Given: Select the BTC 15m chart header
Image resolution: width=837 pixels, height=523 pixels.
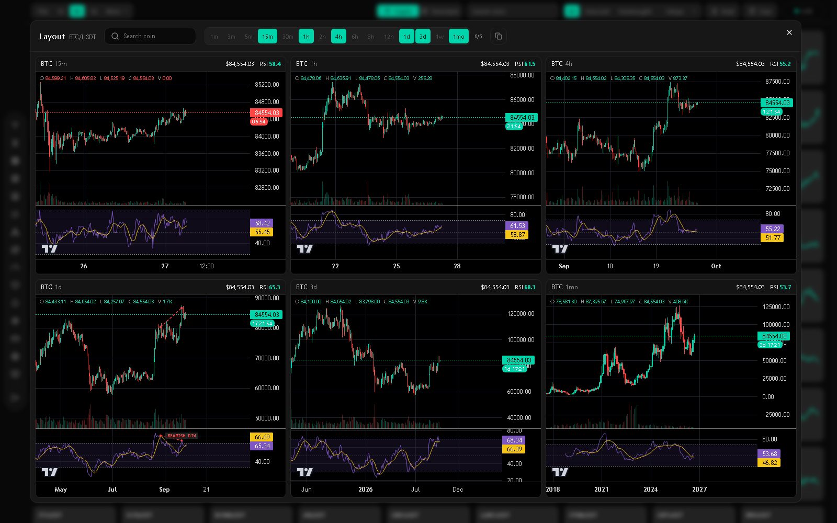Looking at the screenshot, I should coord(161,64).
